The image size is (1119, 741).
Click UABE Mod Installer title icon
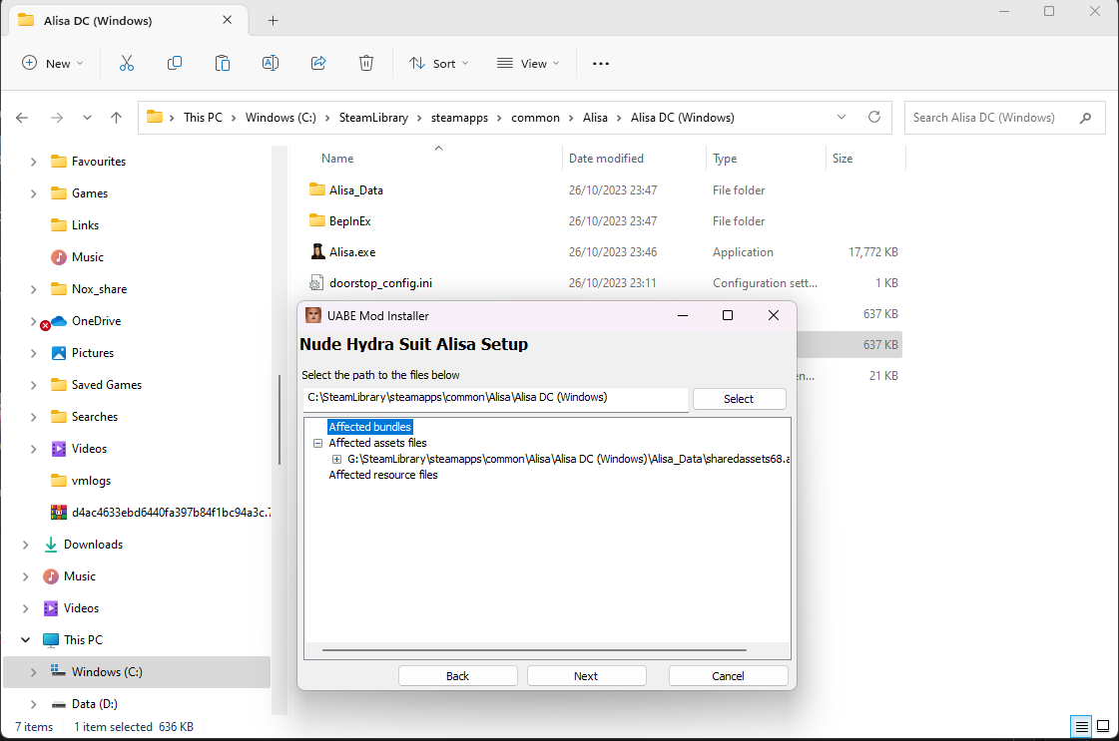(x=313, y=315)
